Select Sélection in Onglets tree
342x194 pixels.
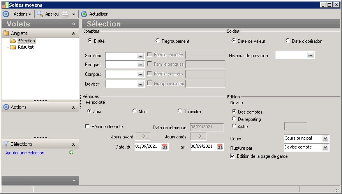coord(26,41)
